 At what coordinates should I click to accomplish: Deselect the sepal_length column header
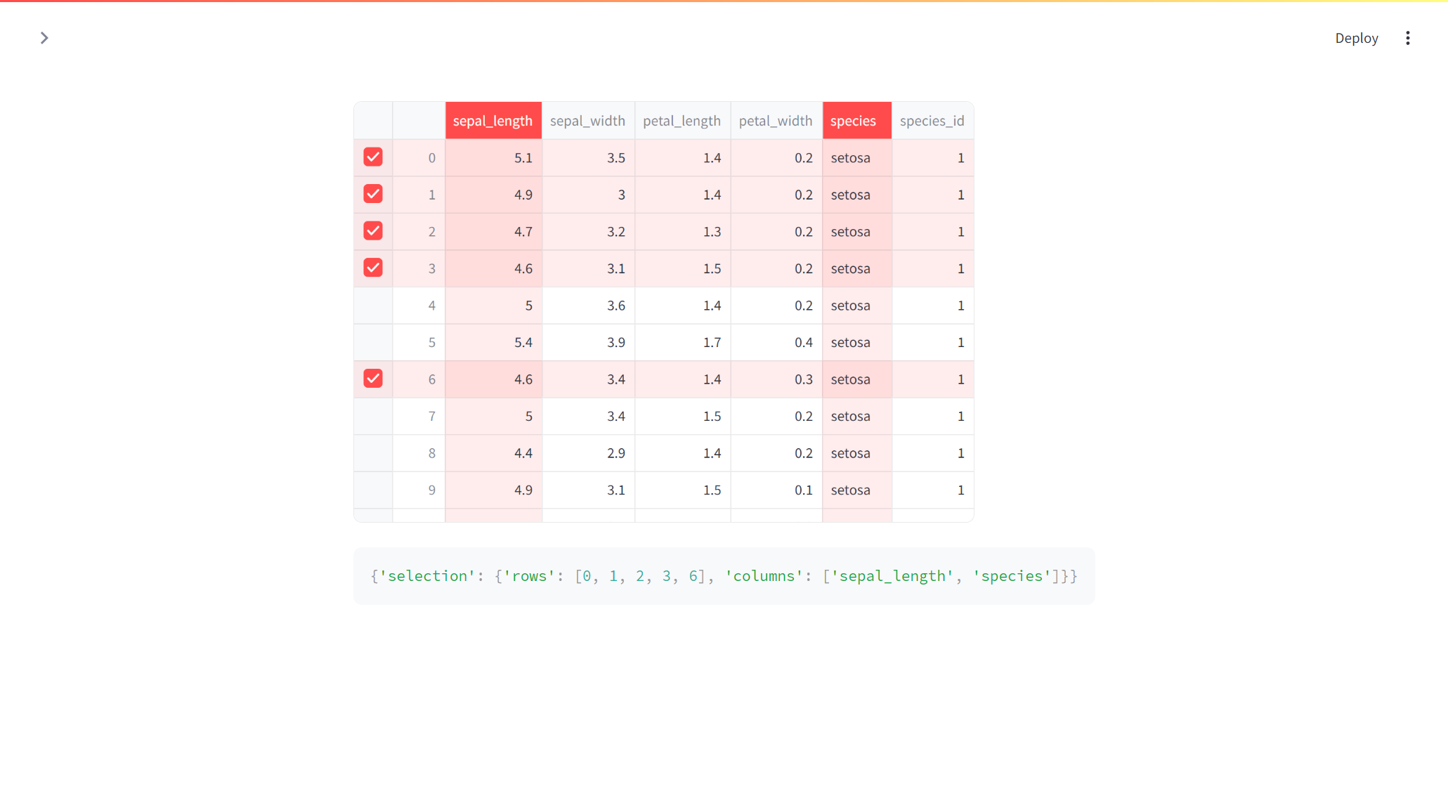click(493, 120)
